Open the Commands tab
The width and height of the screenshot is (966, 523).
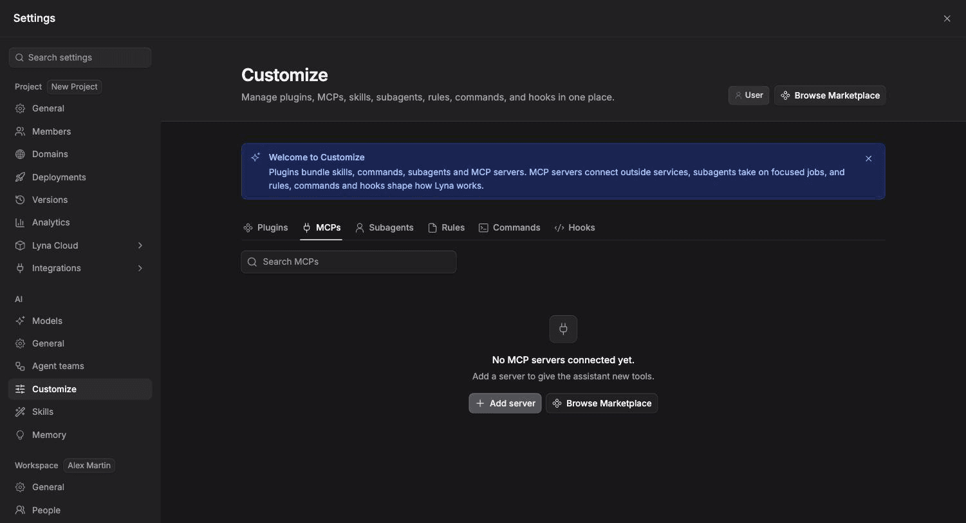point(509,227)
